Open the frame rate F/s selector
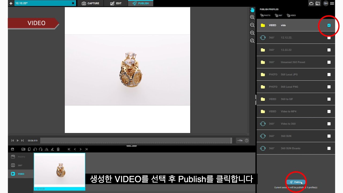The width and height of the screenshot is (343, 193). coord(240,140)
